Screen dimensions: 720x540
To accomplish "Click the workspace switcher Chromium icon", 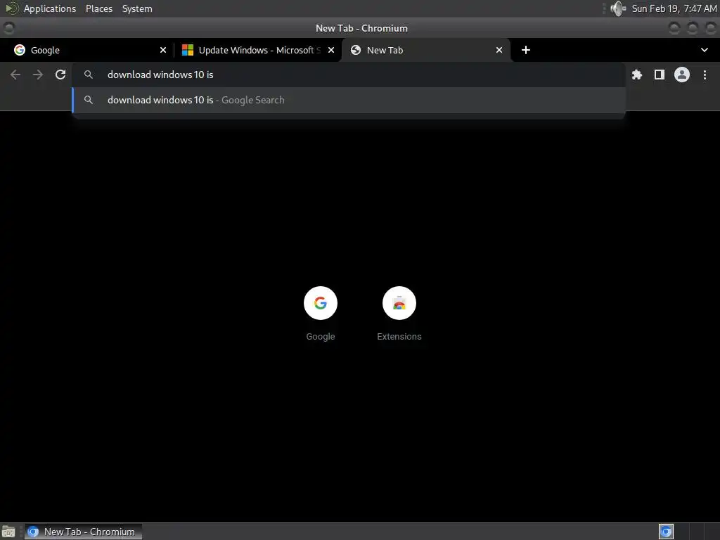I will pos(666,532).
